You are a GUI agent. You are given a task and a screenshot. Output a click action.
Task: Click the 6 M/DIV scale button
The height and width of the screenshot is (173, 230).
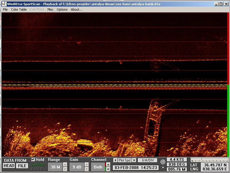coord(147,160)
